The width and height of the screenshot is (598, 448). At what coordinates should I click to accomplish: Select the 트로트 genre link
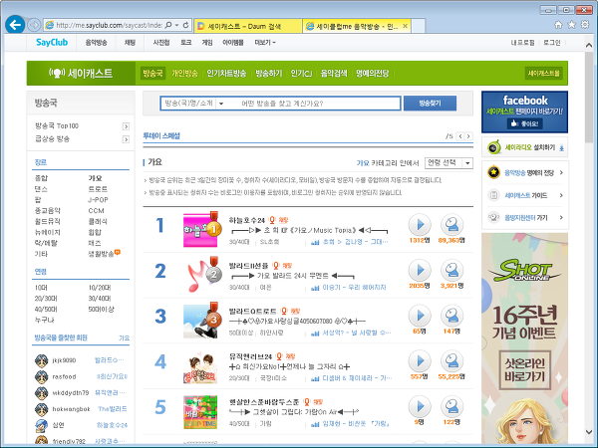(x=98, y=189)
